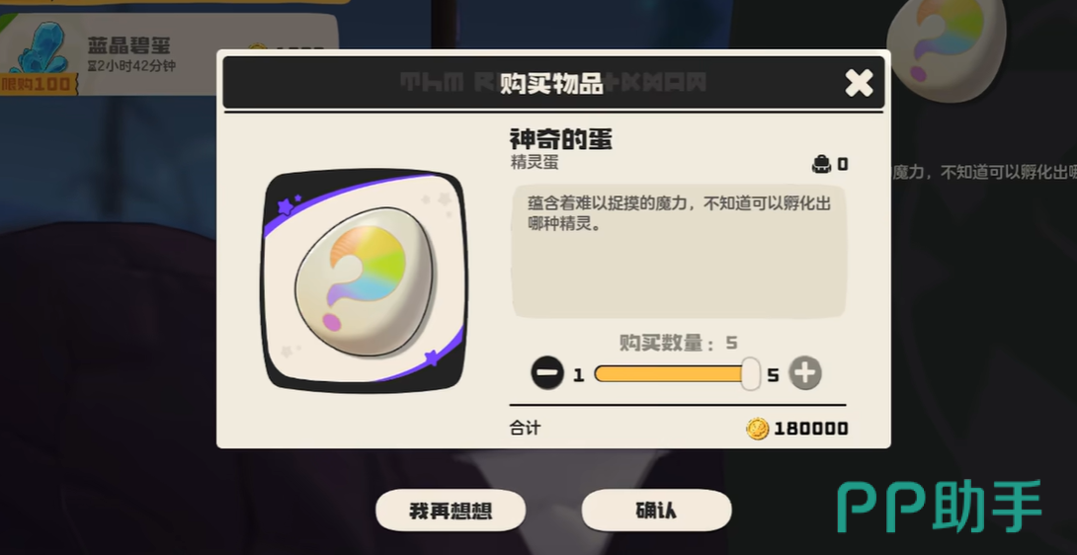The image size is (1077, 555).
Task: Select the 蓝晶碧玺 shop item
Action: (x=168, y=53)
